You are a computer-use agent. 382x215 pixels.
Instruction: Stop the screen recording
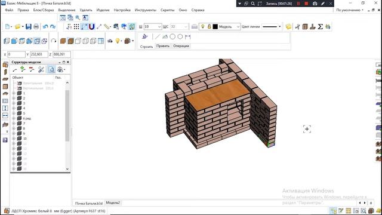pyautogui.click(x=306, y=4)
